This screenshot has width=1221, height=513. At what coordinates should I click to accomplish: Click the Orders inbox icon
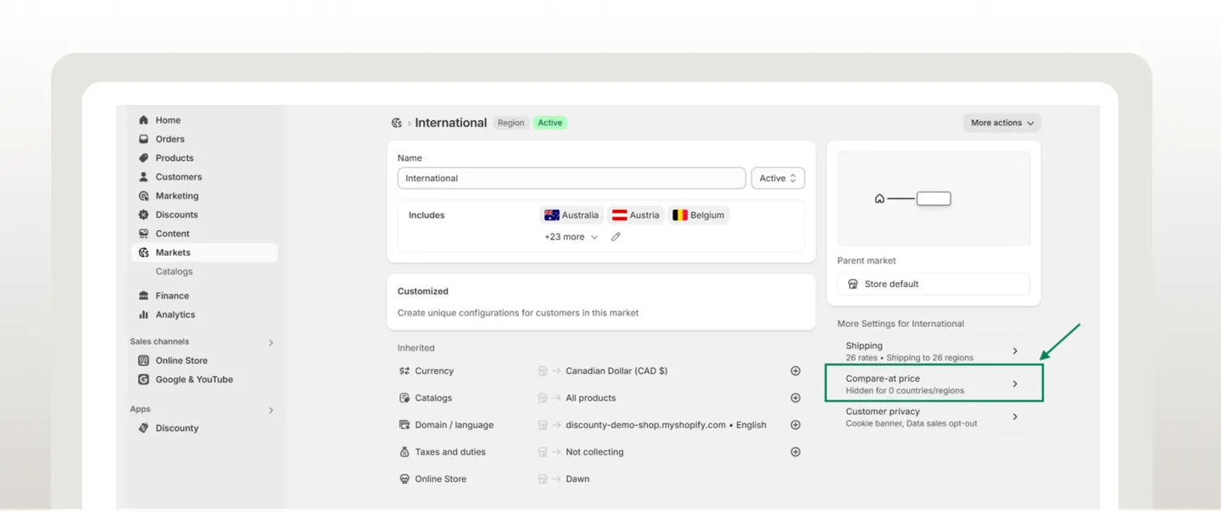coord(143,139)
